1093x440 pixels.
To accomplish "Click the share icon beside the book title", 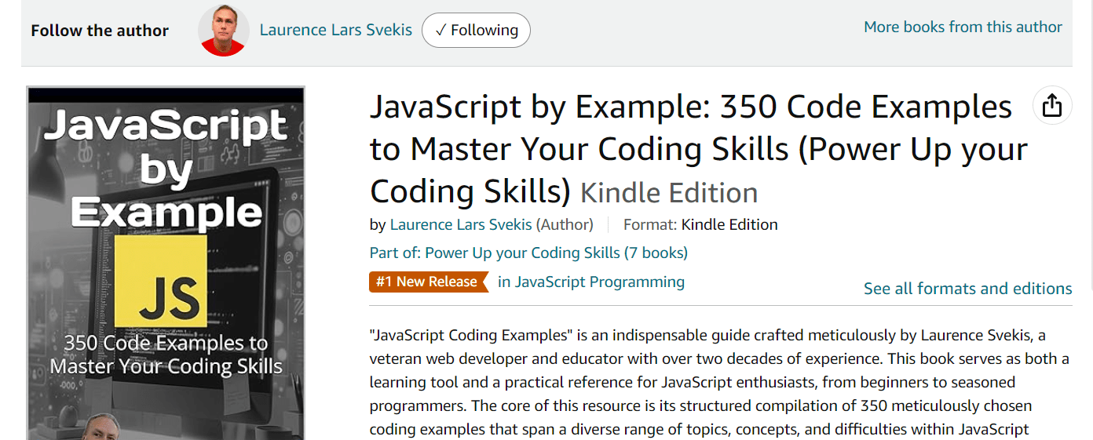I will click(1051, 105).
